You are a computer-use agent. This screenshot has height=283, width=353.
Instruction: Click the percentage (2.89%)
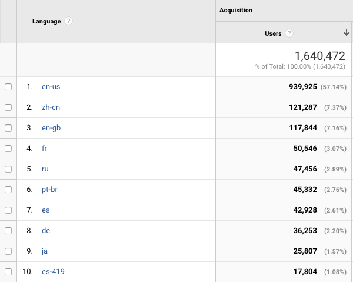(335, 169)
